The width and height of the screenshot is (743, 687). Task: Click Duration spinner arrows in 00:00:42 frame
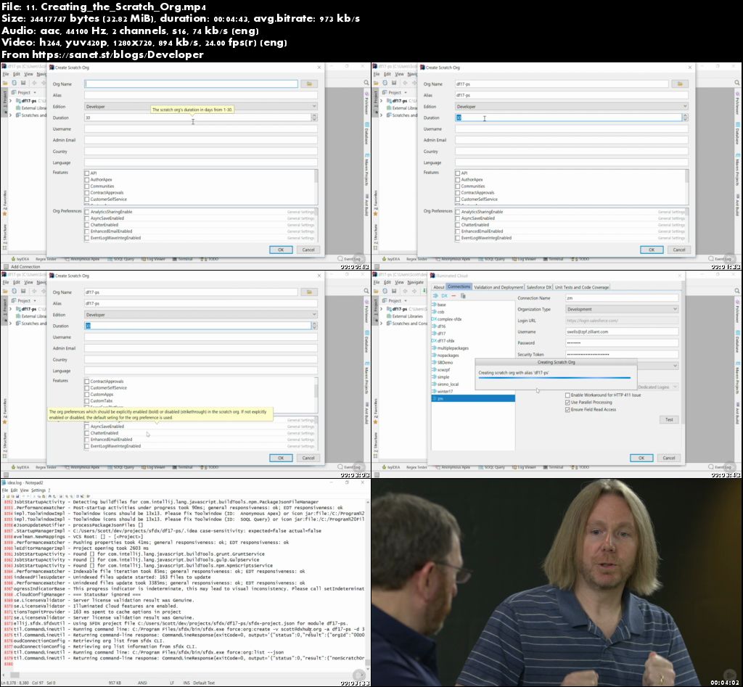pyautogui.click(x=314, y=118)
